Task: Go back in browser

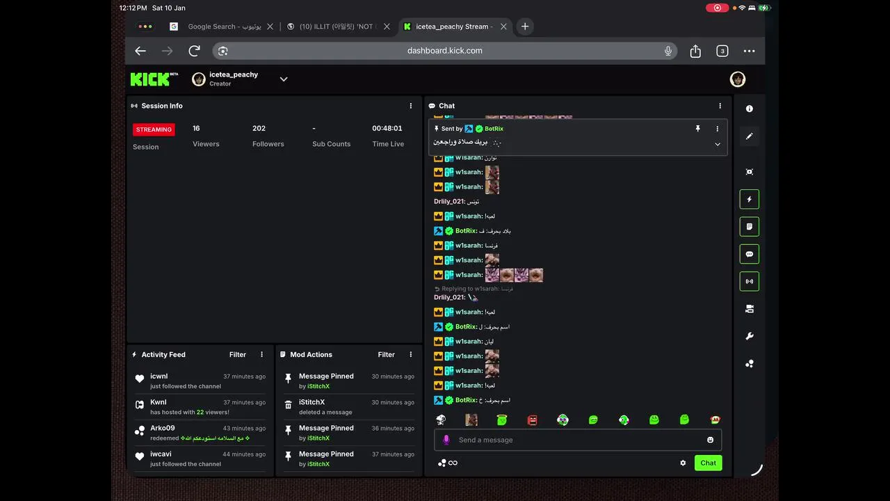Action: (140, 51)
